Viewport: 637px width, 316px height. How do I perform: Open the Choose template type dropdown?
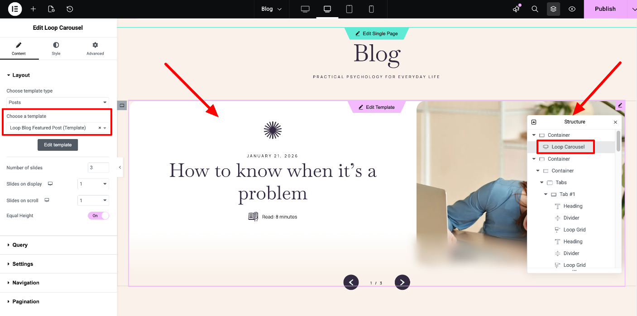[58, 102]
